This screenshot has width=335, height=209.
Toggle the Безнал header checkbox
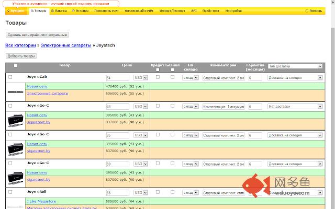pyautogui.click(x=173, y=69)
